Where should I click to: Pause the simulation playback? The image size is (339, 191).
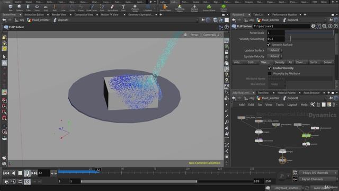[27, 173]
